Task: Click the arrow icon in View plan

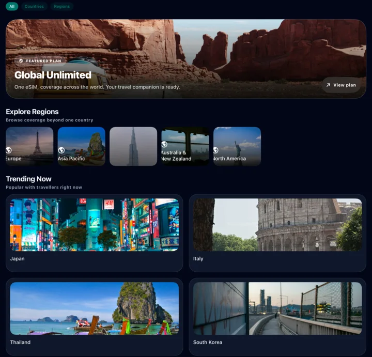Action: [328, 85]
